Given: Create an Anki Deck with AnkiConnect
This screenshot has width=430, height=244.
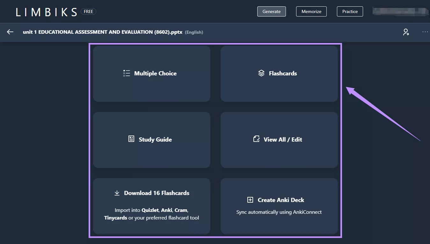Looking at the screenshot, I should pos(279,206).
